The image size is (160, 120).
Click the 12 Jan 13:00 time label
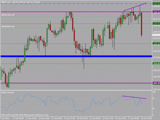click(31, 118)
